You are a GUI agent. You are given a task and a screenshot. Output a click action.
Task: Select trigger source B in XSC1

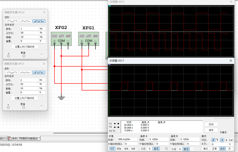[x=226, y=140]
